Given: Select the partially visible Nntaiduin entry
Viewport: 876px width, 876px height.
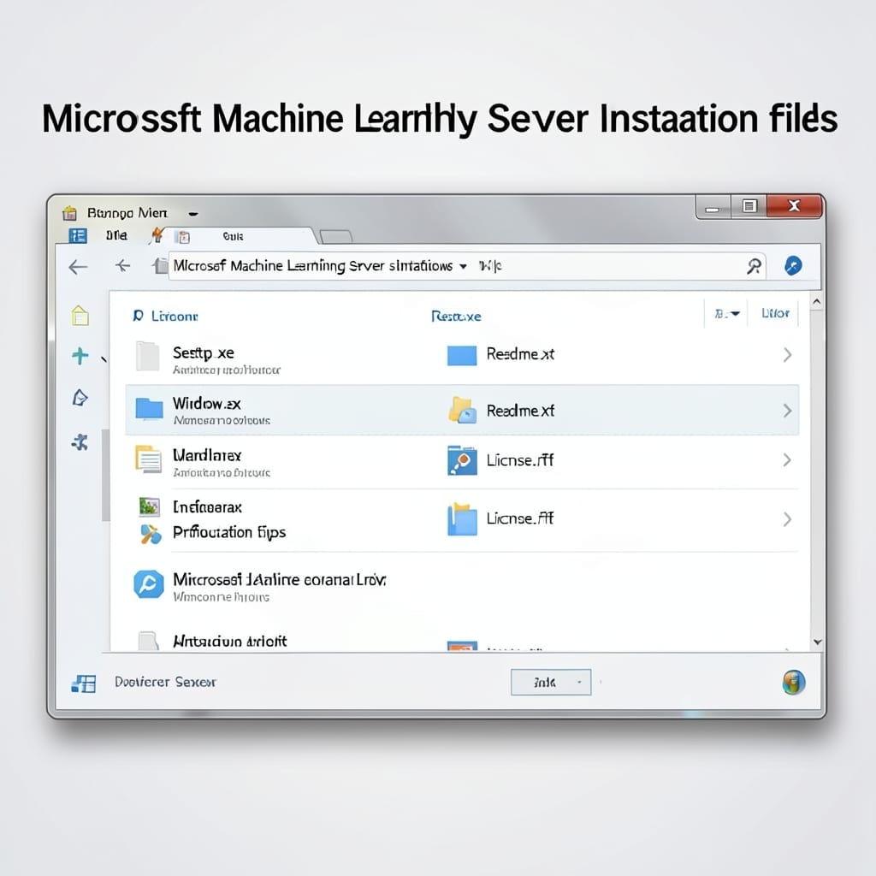Looking at the screenshot, I should [x=229, y=642].
